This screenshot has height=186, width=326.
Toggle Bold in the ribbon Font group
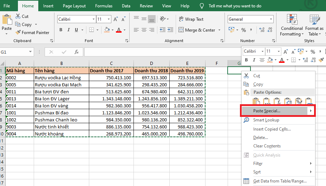(x=61, y=30)
